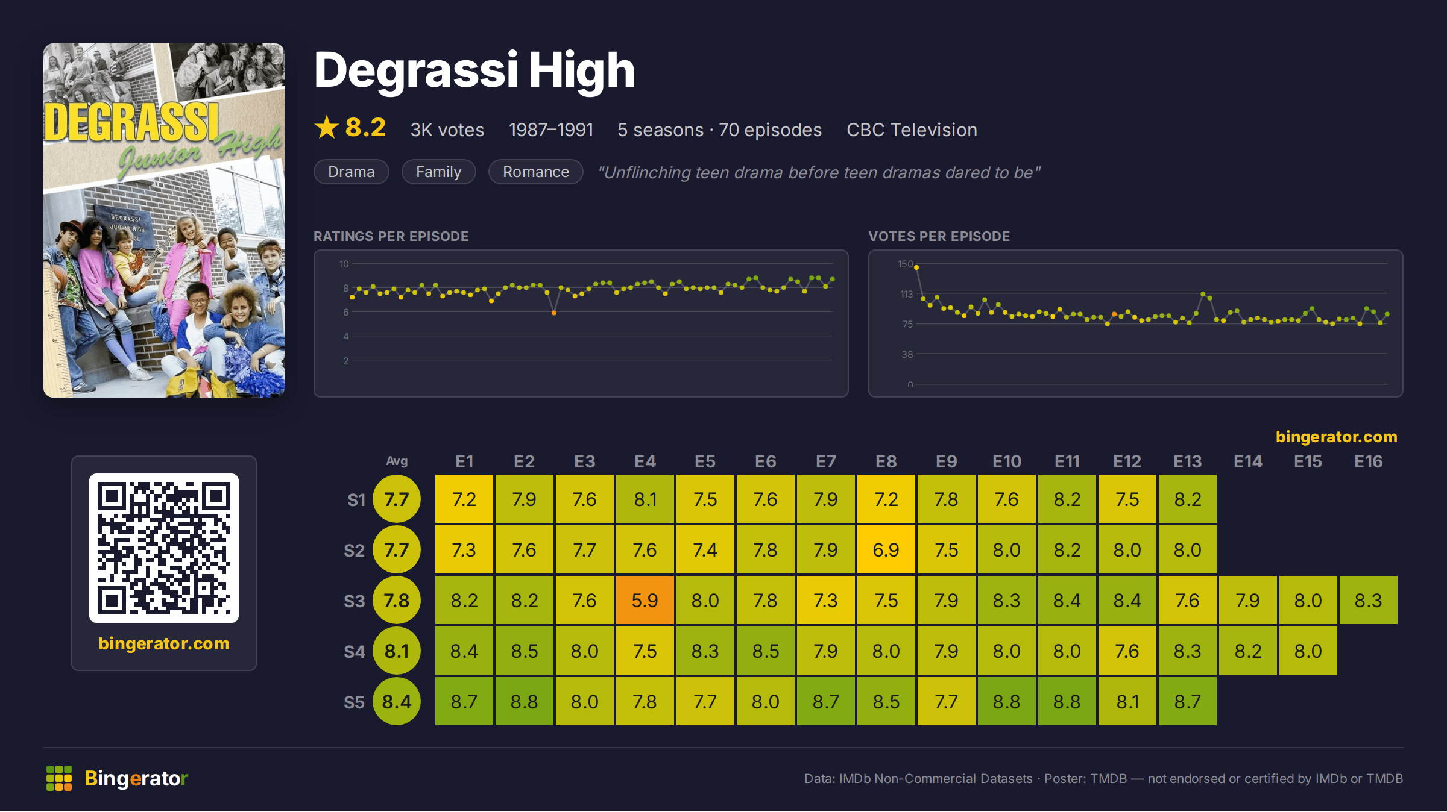Click the Bingerator brand name in footer

[x=136, y=778]
